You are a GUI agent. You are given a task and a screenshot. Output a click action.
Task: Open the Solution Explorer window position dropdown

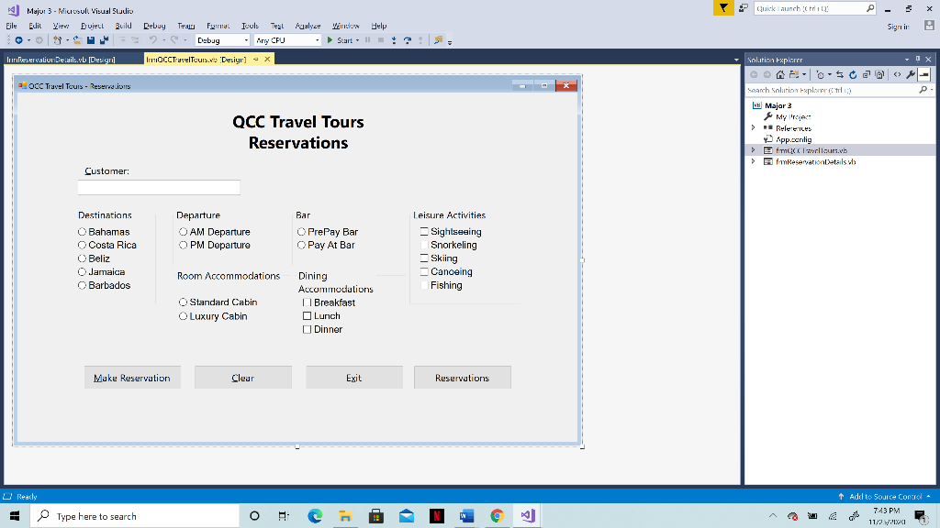(x=907, y=60)
